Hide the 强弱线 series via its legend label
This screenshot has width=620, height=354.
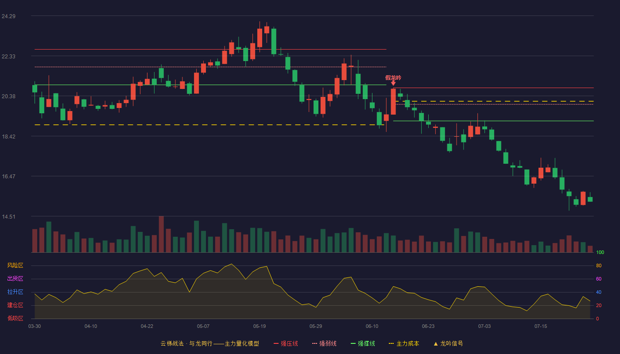328,343
